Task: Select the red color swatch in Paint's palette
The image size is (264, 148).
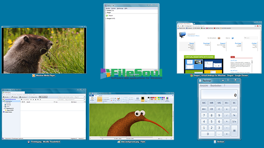Action: [154, 98]
